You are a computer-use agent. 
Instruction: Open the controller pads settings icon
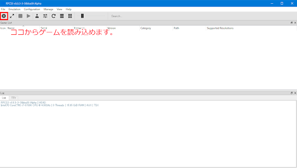37,16
